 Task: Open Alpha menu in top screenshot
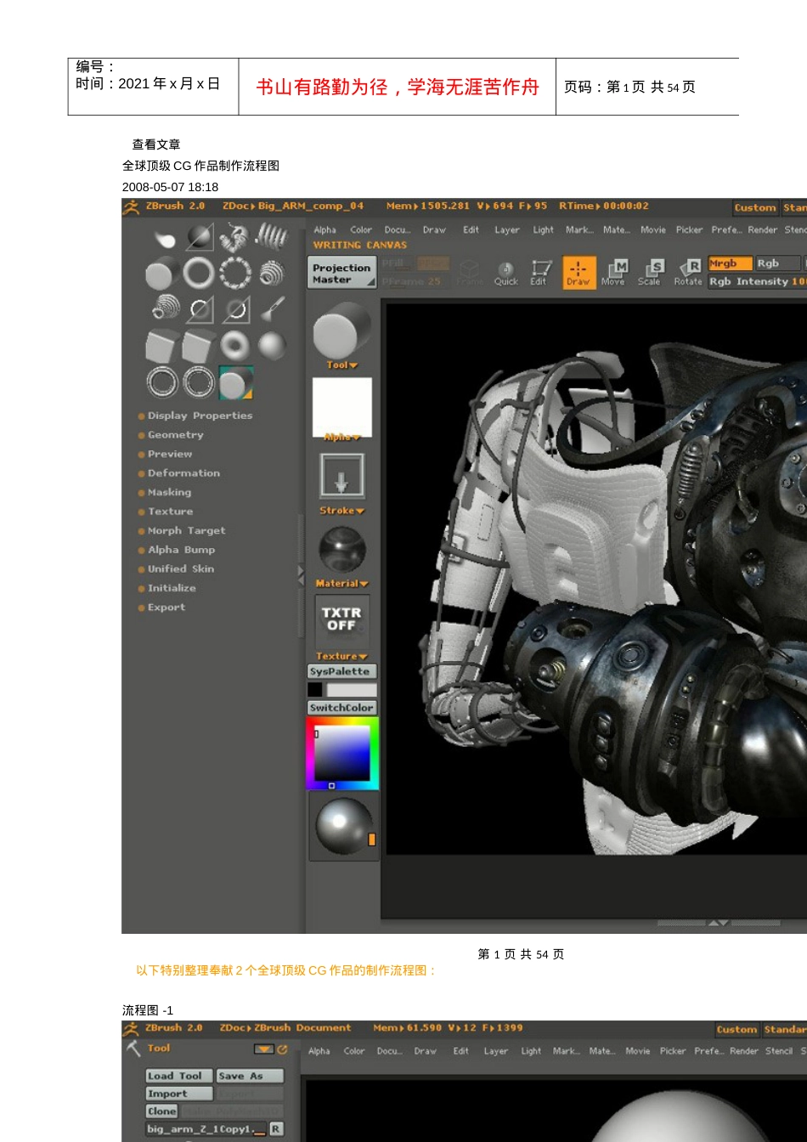tap(324, 230)
